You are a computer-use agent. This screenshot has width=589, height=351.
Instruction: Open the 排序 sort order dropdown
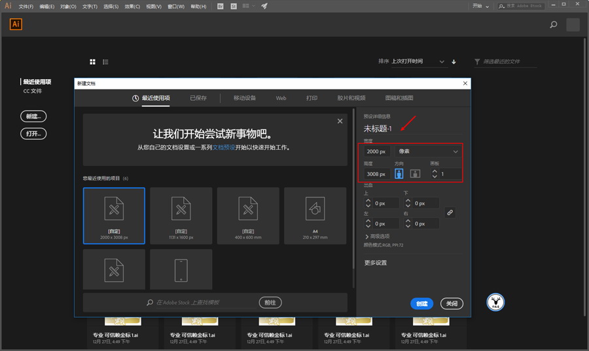(x=417, y=61)
